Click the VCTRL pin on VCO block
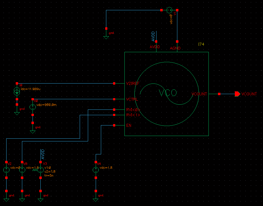 click(x=114, y=99)
